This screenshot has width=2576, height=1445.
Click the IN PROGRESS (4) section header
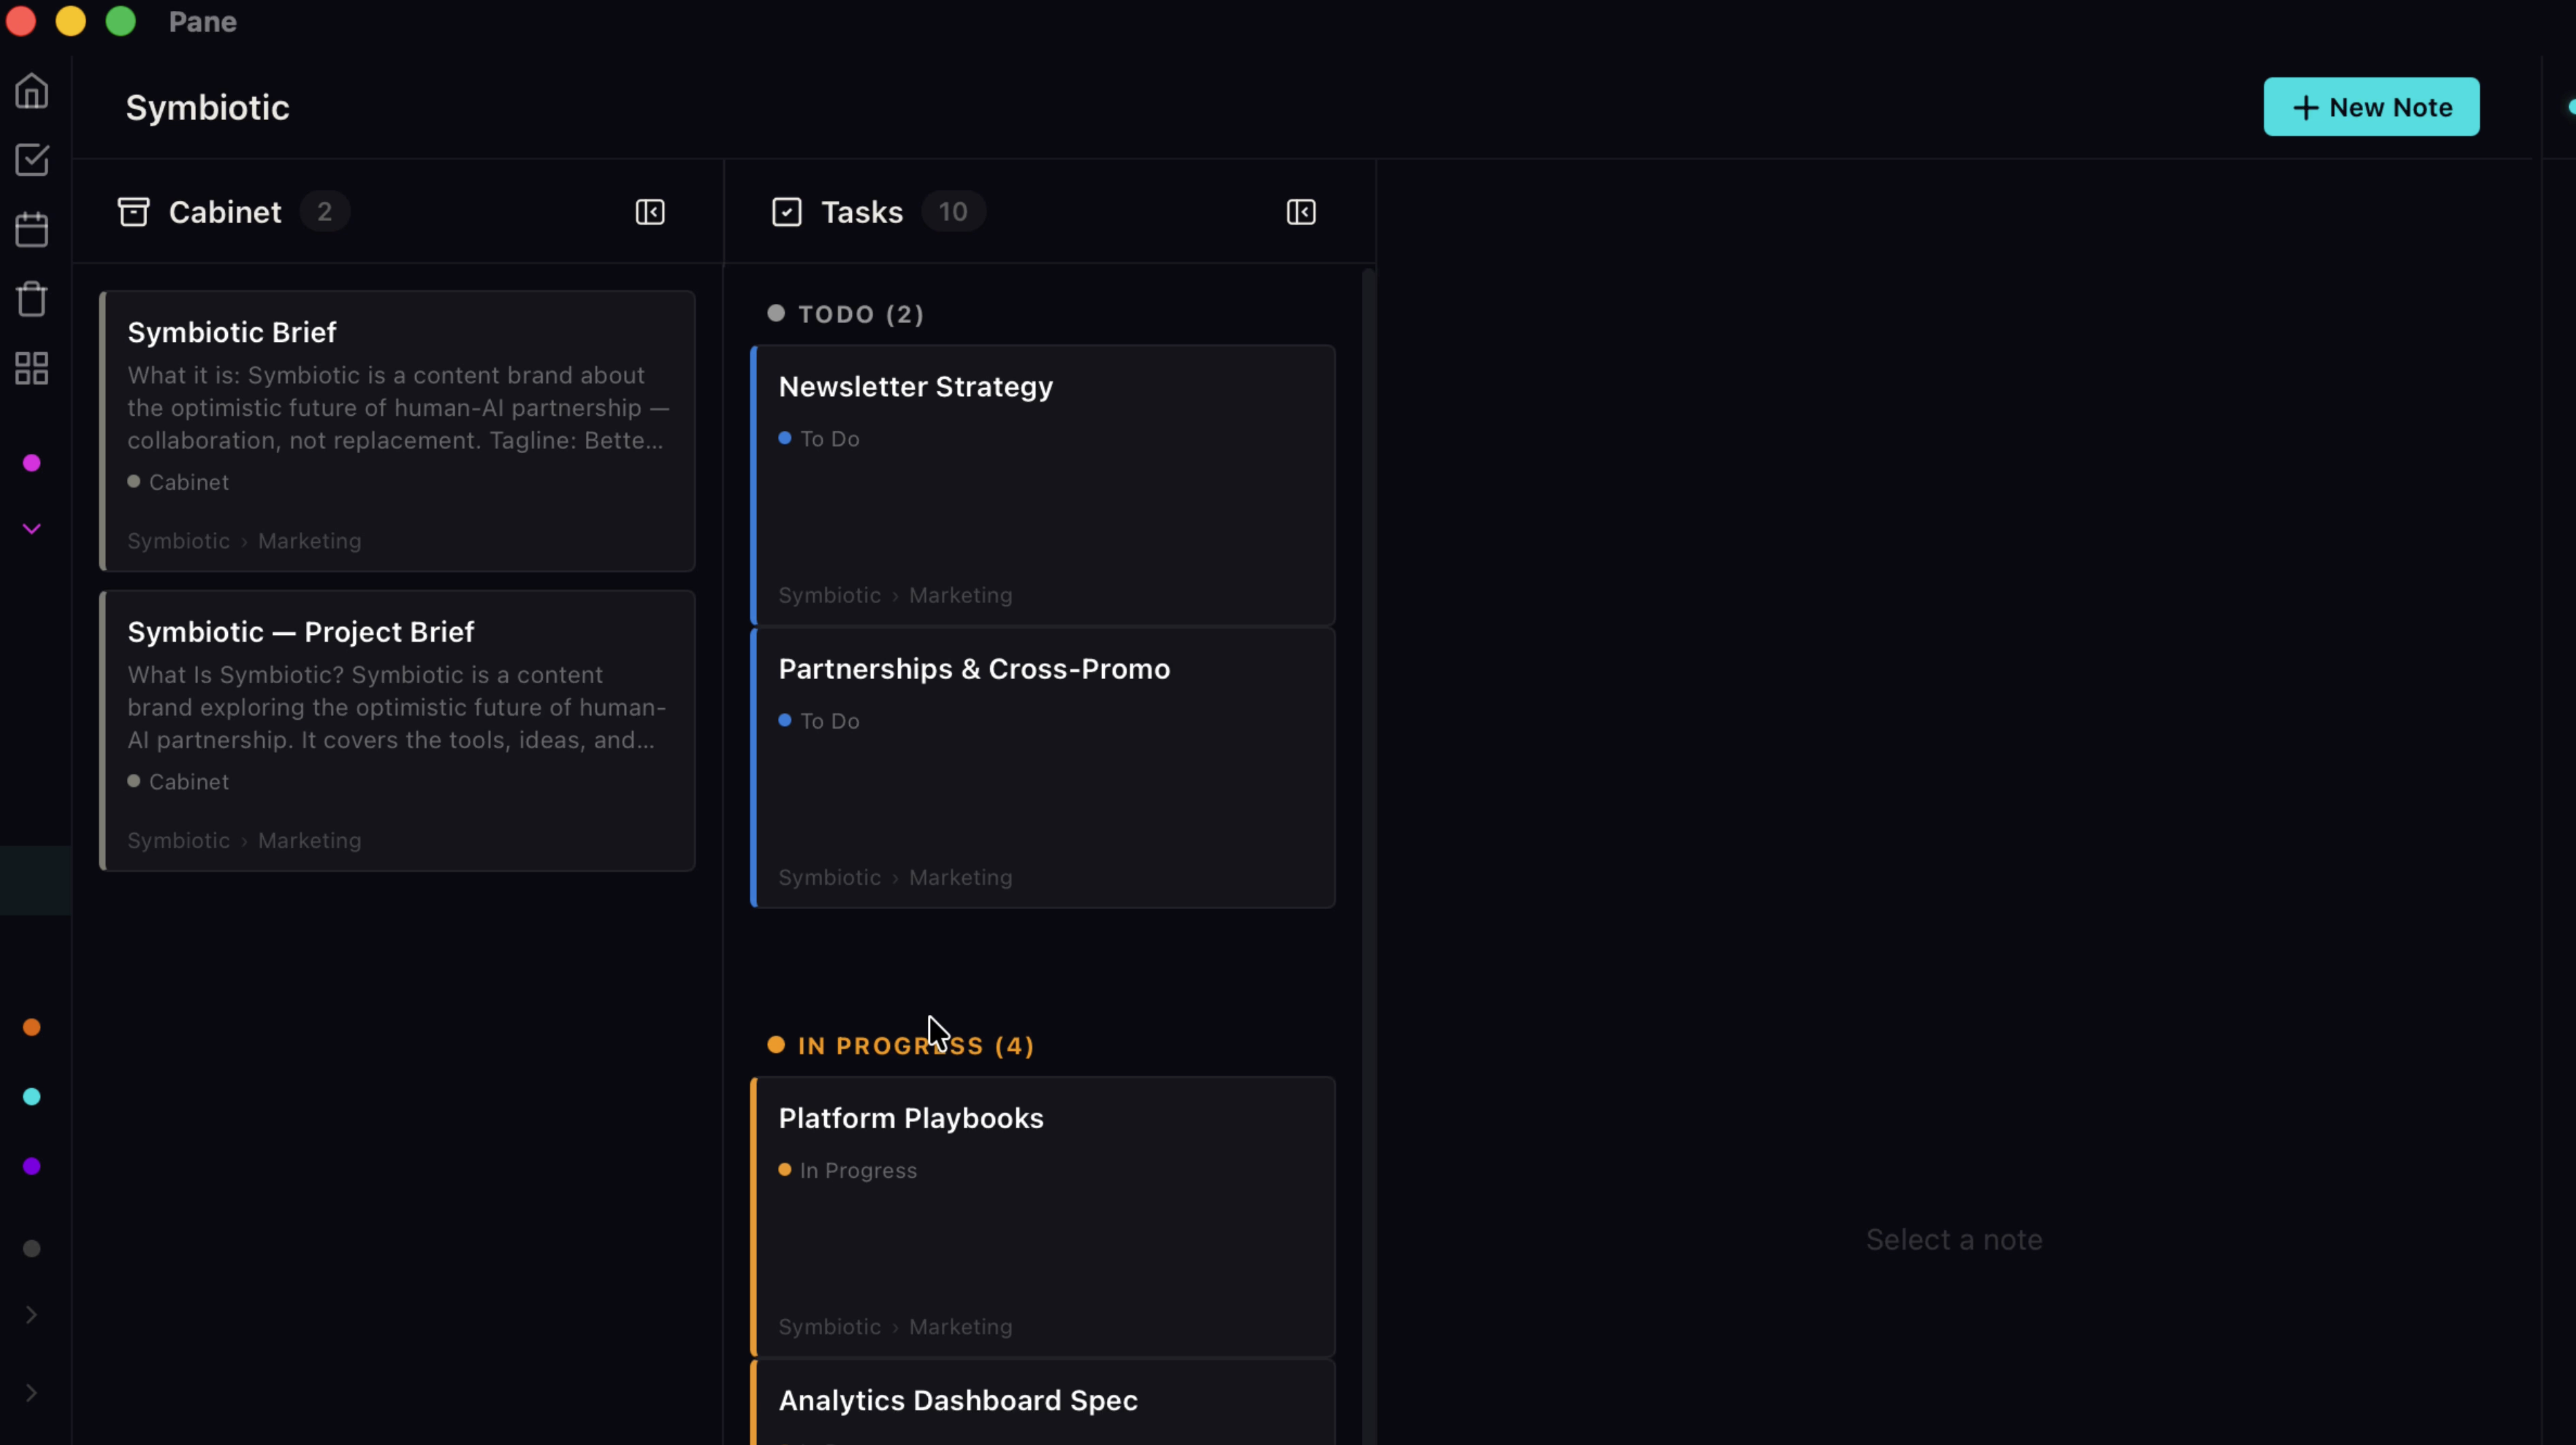901,1046
